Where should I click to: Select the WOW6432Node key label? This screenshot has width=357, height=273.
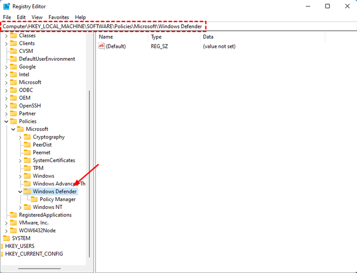pos(37,231)
